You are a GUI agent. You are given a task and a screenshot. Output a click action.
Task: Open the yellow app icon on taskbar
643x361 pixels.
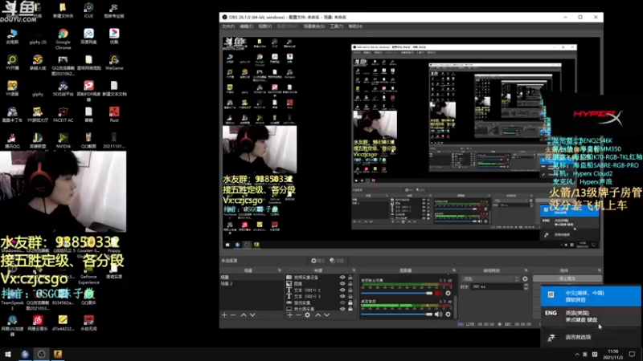coord(58,354)
